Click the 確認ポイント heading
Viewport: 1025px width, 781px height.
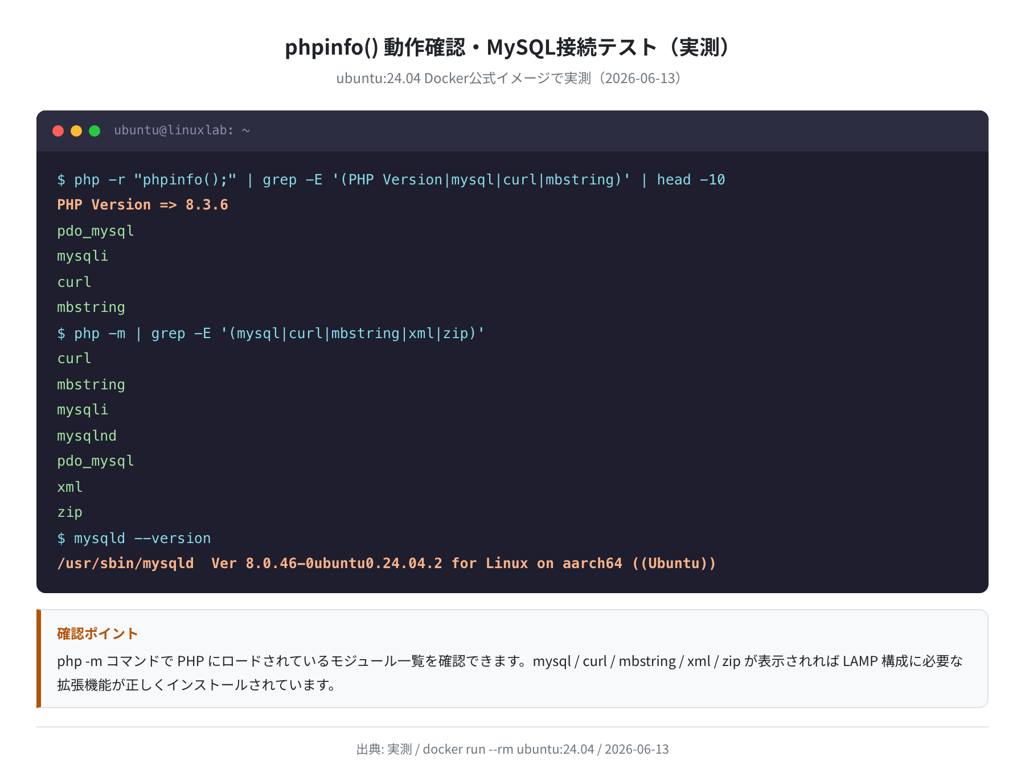pyautogui.click(x=97, y=634)
